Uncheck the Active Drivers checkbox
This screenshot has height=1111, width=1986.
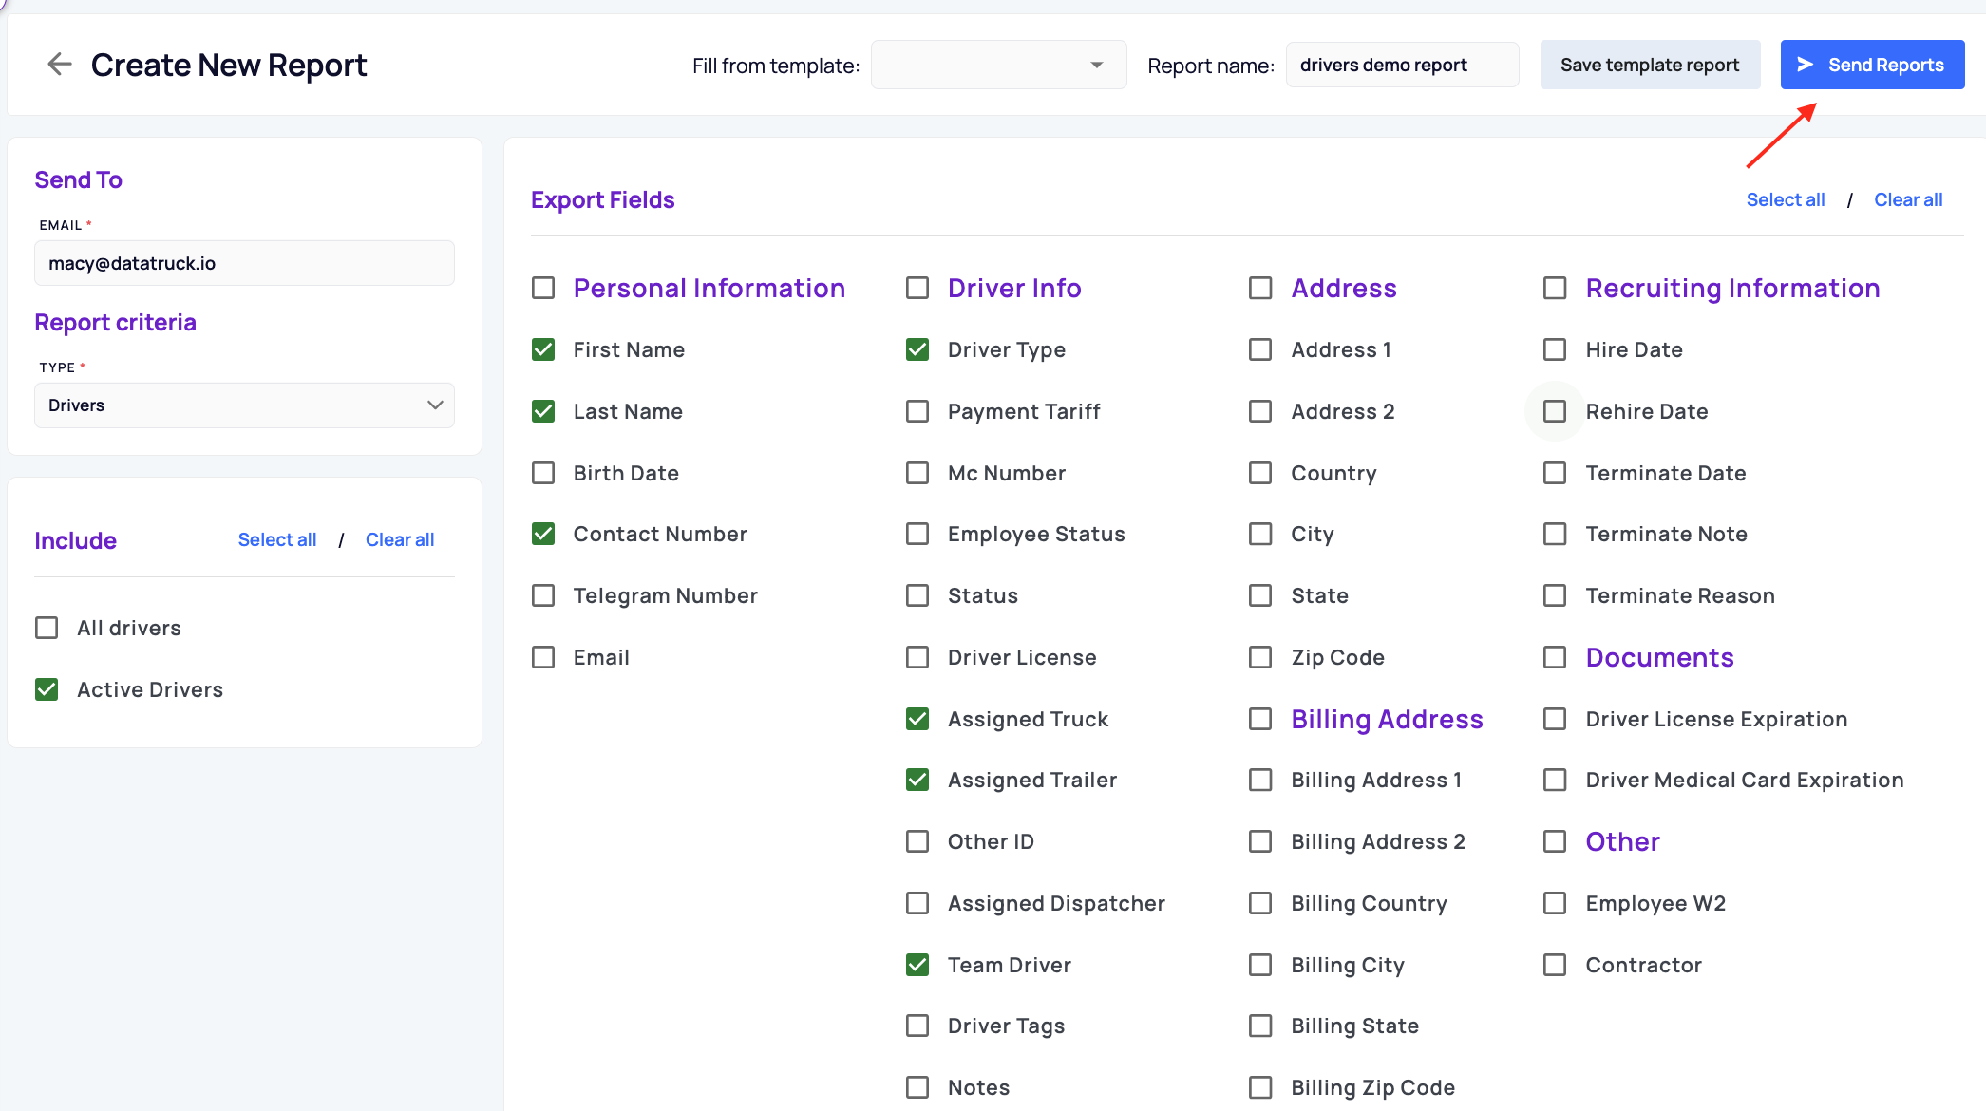pos(47,689)
